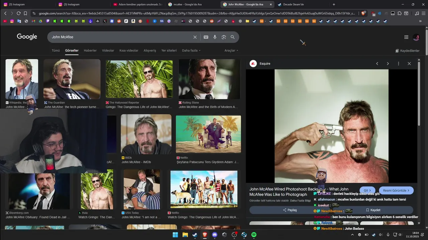
Task: Open the Netflix 'Şeytana Pabucunu' thumbnail
Action: click(208, 134)
